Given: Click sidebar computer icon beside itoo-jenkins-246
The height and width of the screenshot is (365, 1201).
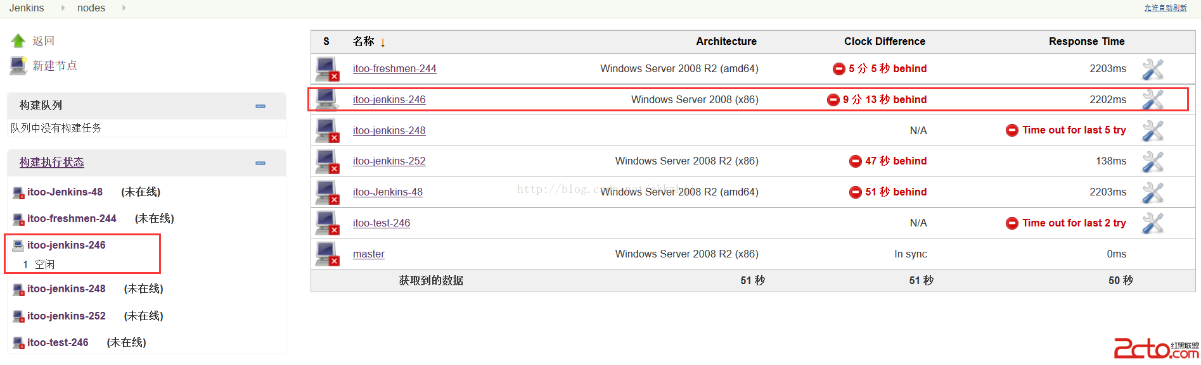Looking at the screenshot, I should pyautogui.click(x=18, y=245).
